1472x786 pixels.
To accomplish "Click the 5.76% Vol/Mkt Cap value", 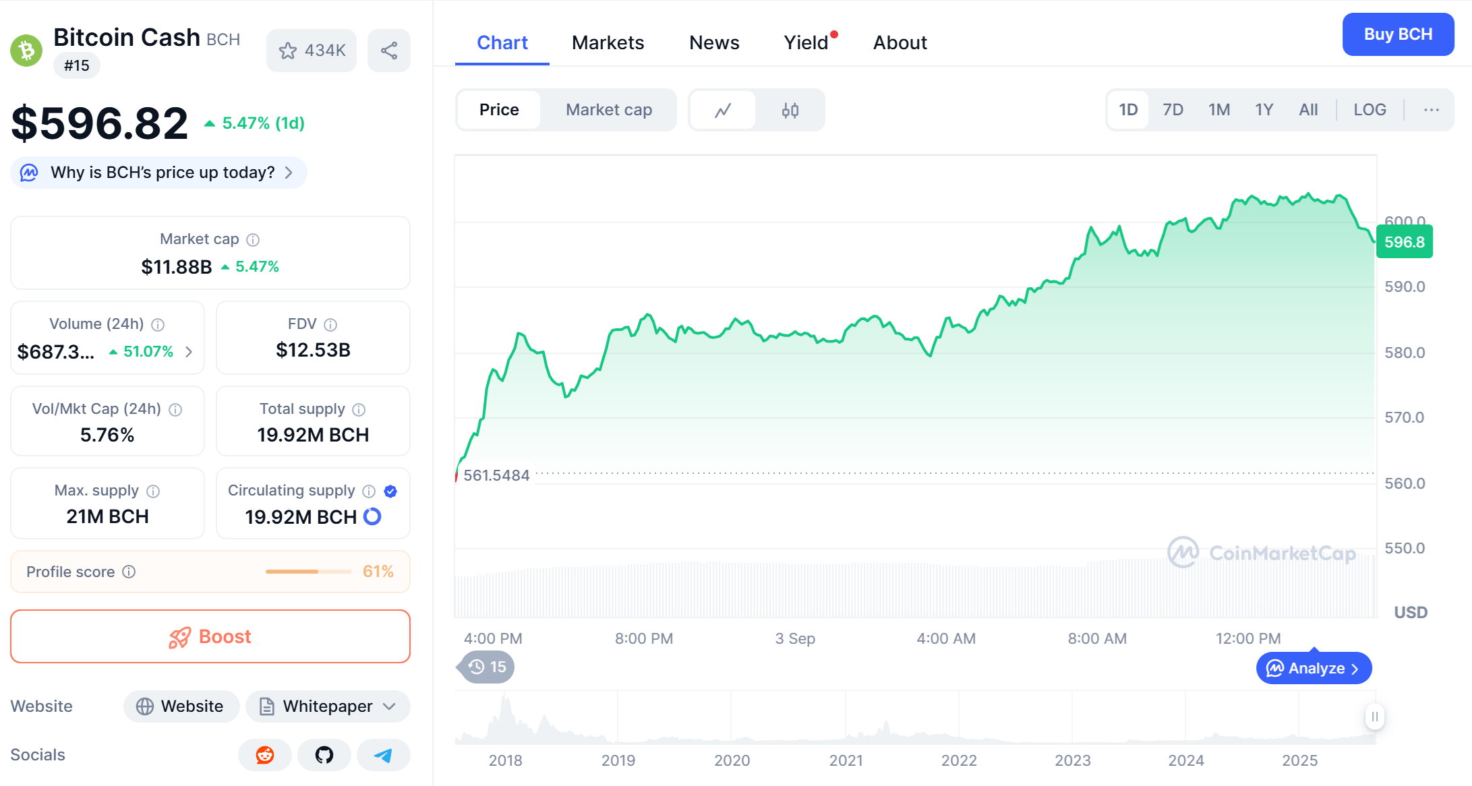I will pyautogui.click(x=107, y=435).
